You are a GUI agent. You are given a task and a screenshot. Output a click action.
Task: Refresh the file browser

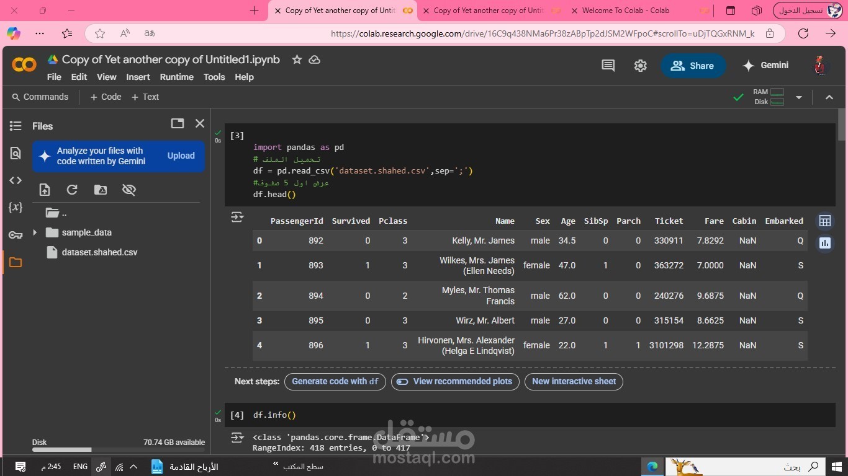[x=72, y=190]
